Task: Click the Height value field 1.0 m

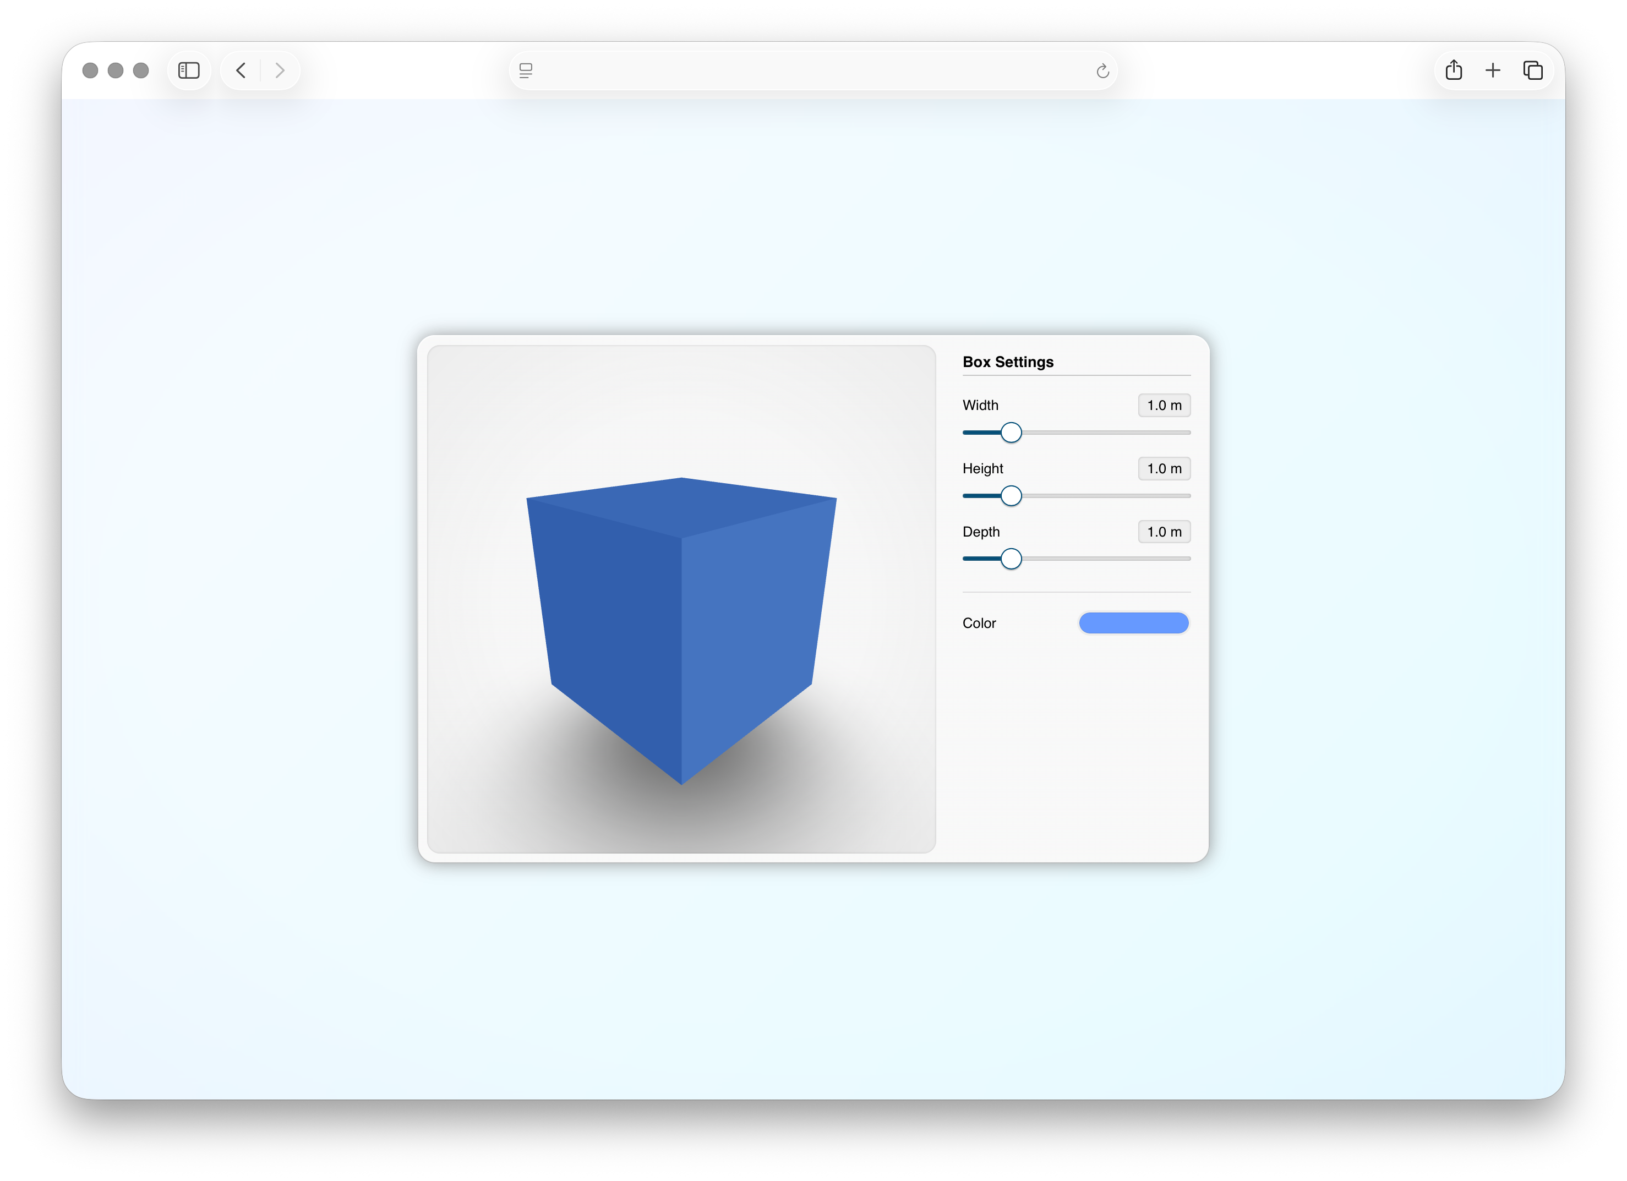Action: [1164, 468]
